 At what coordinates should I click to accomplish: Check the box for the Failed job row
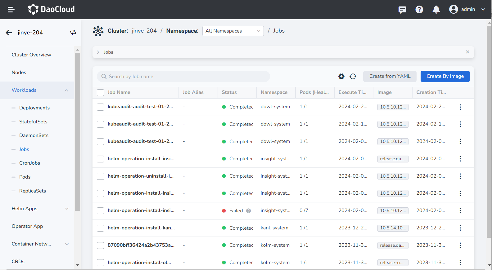pyautogui.click(x=100, y=211)
